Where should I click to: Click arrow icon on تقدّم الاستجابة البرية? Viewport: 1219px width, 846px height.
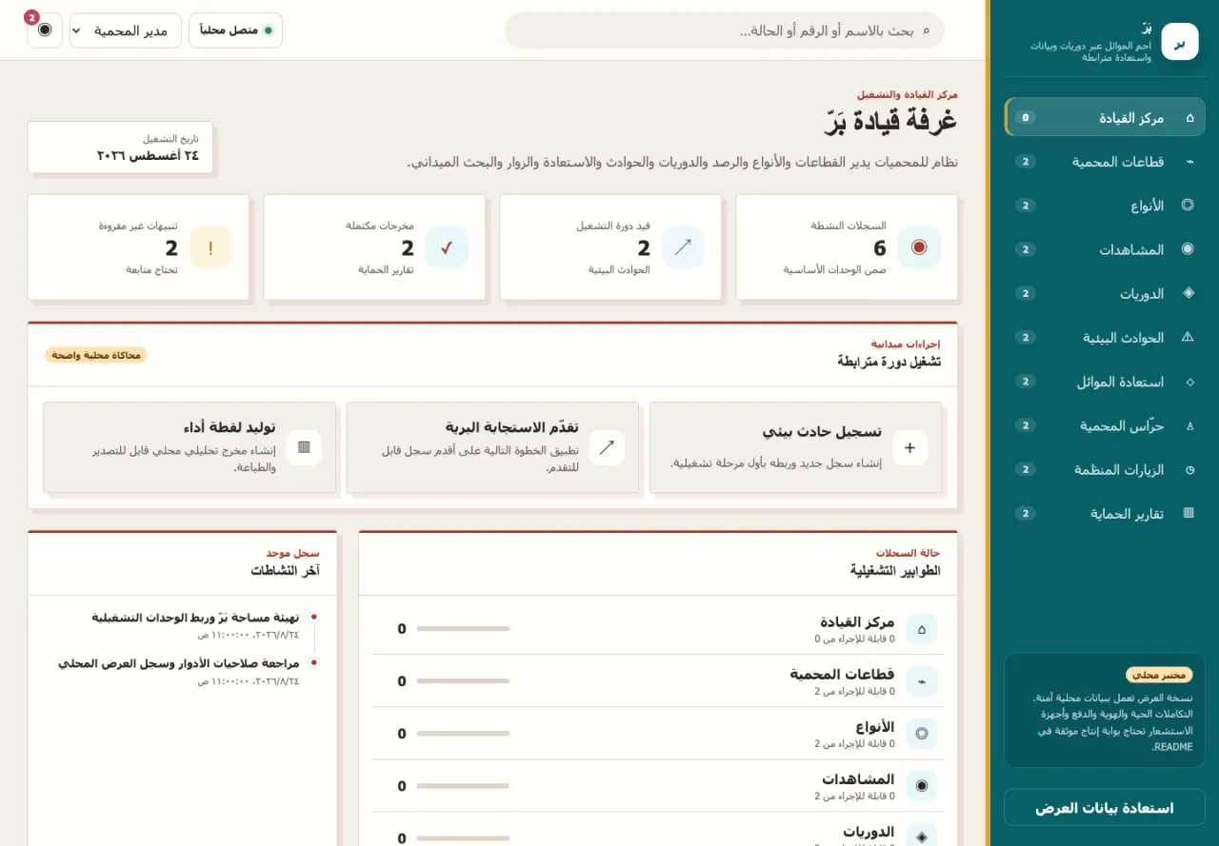point(607,447)
